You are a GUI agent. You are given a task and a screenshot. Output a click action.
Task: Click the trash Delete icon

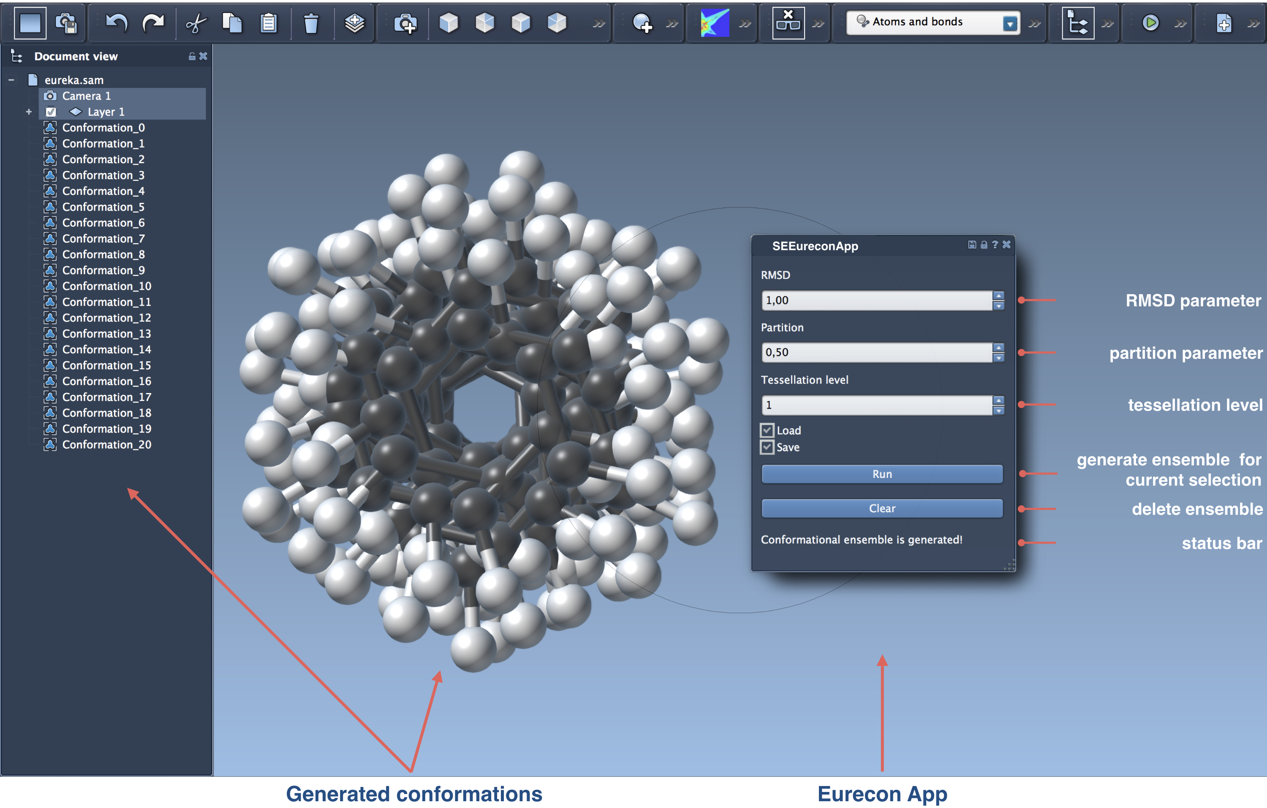click(x=311, y=23)
